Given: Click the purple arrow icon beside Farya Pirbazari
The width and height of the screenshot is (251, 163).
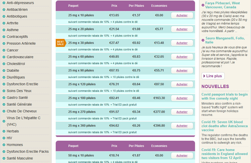Looking at the screenshot, I should [203, 5].
